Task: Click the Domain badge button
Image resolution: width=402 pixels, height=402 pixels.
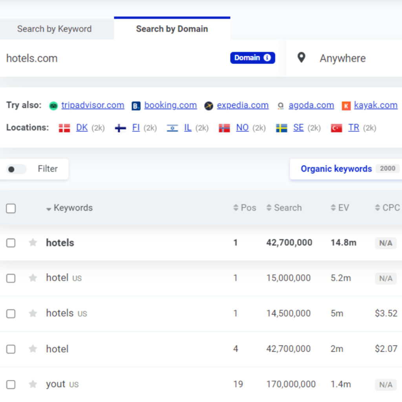Action: click(x=252, y=58)
